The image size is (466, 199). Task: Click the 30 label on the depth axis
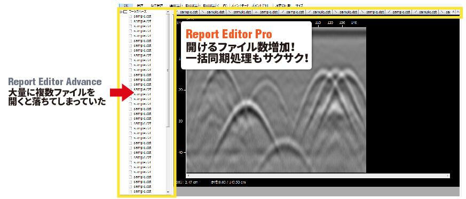click(181, 121)
